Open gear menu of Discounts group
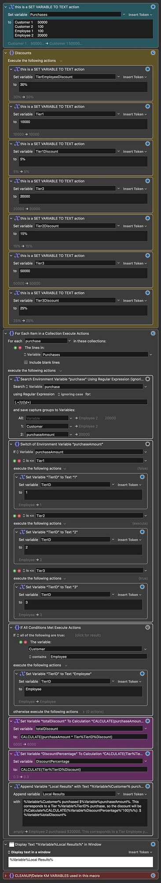Viewport: 161px width, 883px height. pyautogui.click(x=153, y=53)
